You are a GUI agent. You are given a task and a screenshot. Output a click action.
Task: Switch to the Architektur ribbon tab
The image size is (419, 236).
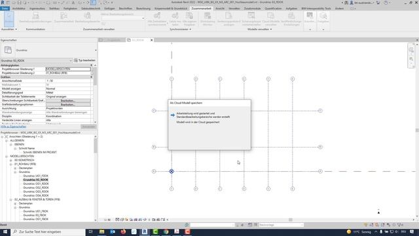click(19, 9)
